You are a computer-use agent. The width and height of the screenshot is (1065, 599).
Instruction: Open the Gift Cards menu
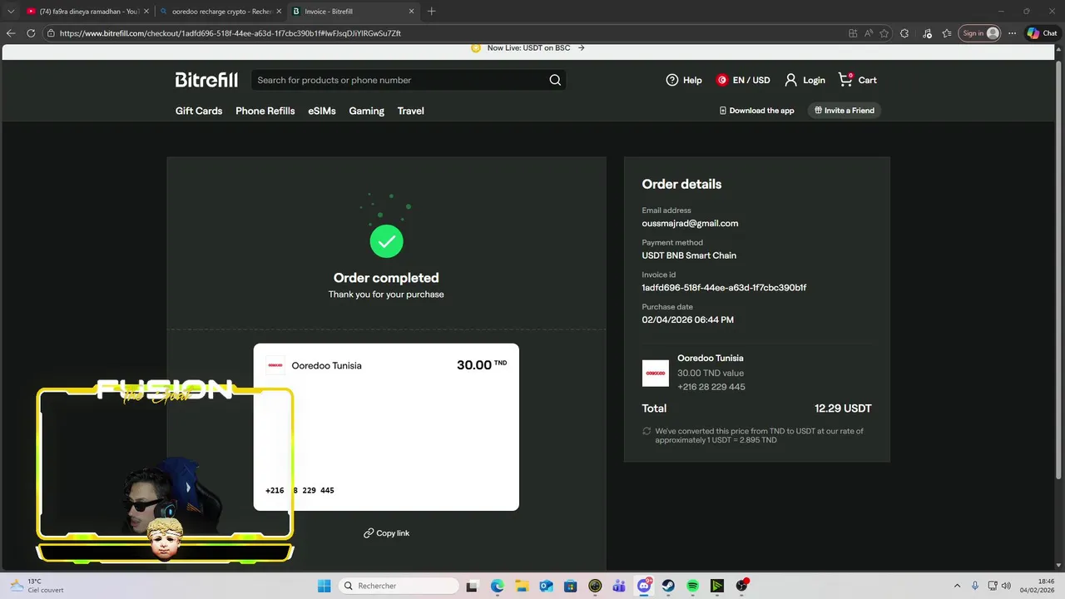pos(199,111)
